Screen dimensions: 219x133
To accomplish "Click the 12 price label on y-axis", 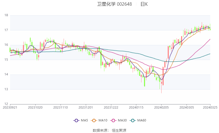I will pyautogui.click(x=6, y=104).
